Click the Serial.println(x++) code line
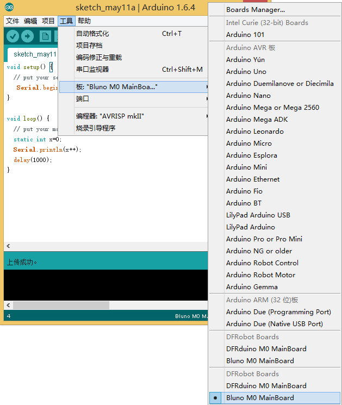342x405 pixels. [x=47, y=149]
